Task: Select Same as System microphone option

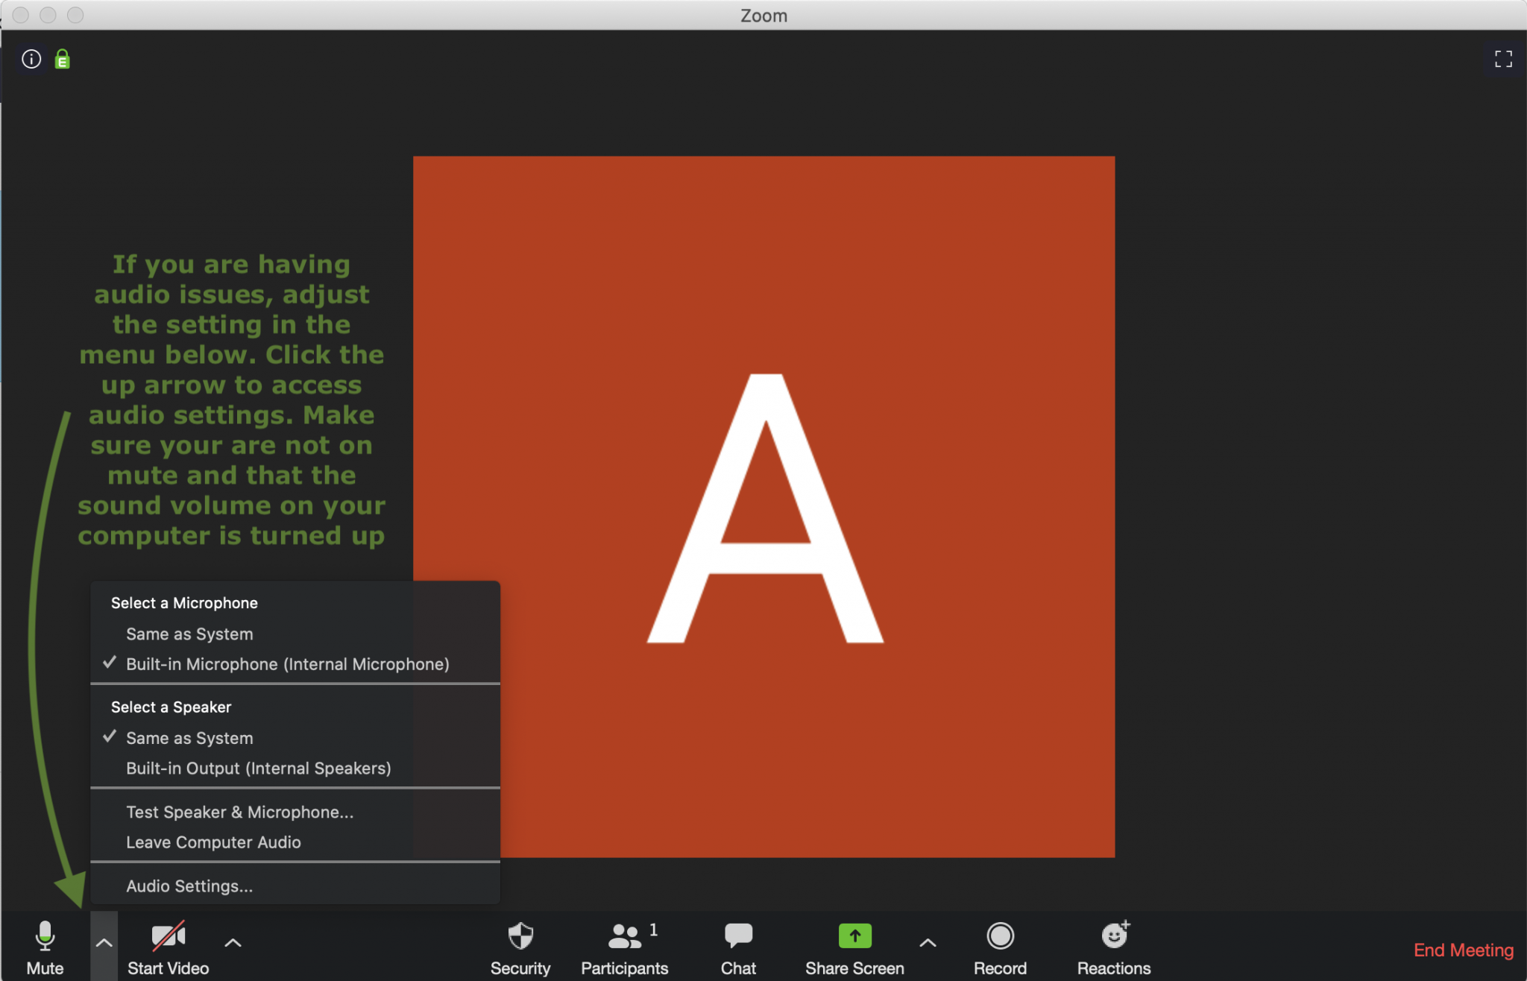Action: (189, 634)
